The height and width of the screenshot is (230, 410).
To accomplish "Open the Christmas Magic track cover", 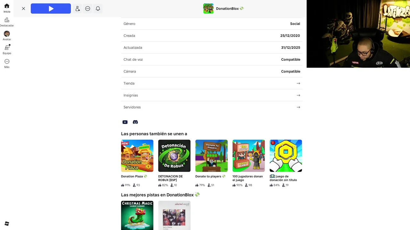I will [x=137, y=215].
